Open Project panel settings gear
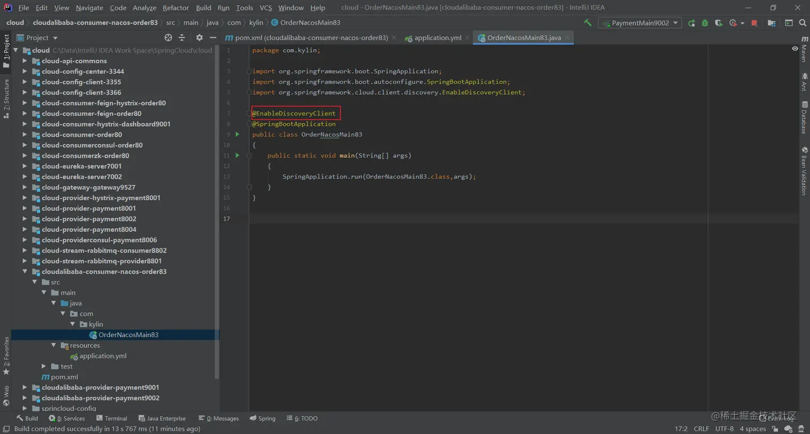Image resolution: width=810 pixels, height=434 pixels. point(199,37)
